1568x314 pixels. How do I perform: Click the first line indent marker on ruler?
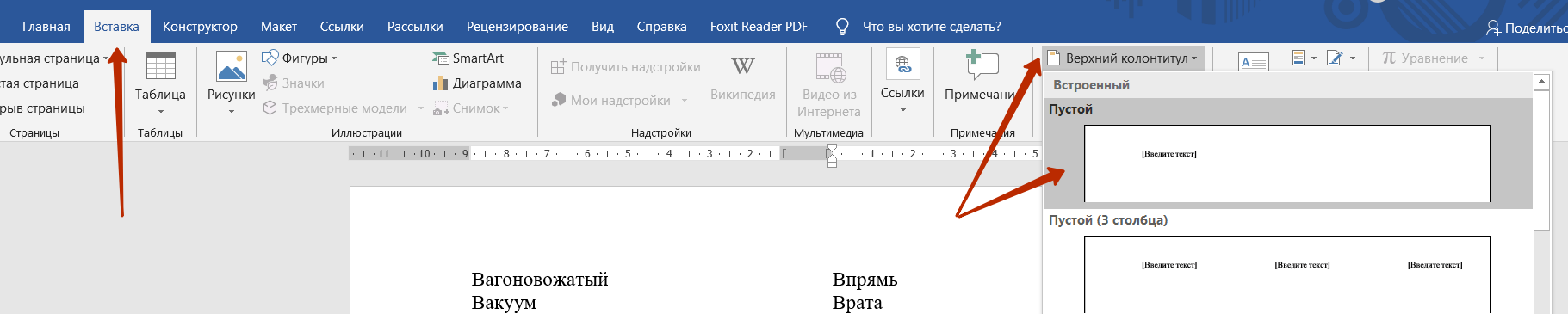832,148
